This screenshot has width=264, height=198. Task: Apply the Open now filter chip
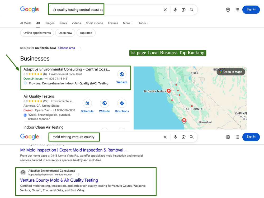tap(65, 33)
